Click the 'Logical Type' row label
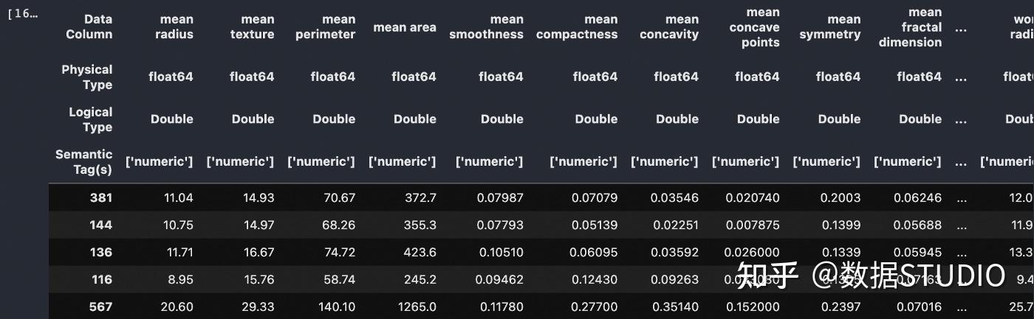The image size is (1034, 319). coord(90,119)
